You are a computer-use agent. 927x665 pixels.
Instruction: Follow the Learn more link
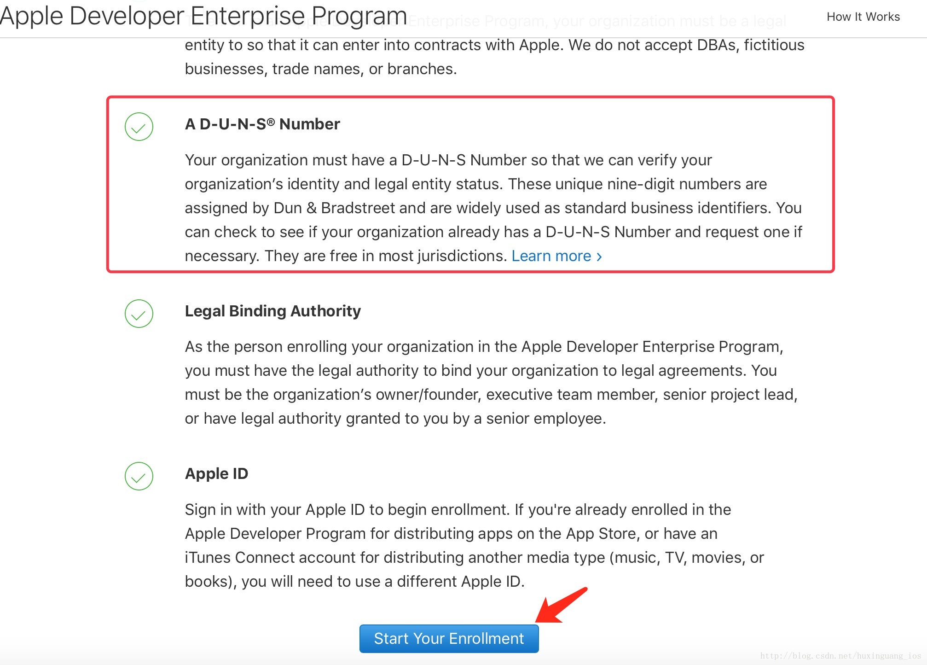click(x=551, y=256)
